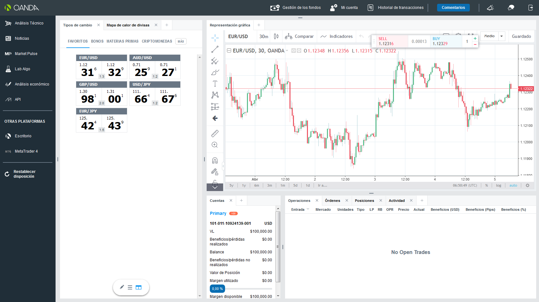Screen dimensions: 539x302
Task: Open Noticias section
Action: (17, 38)
